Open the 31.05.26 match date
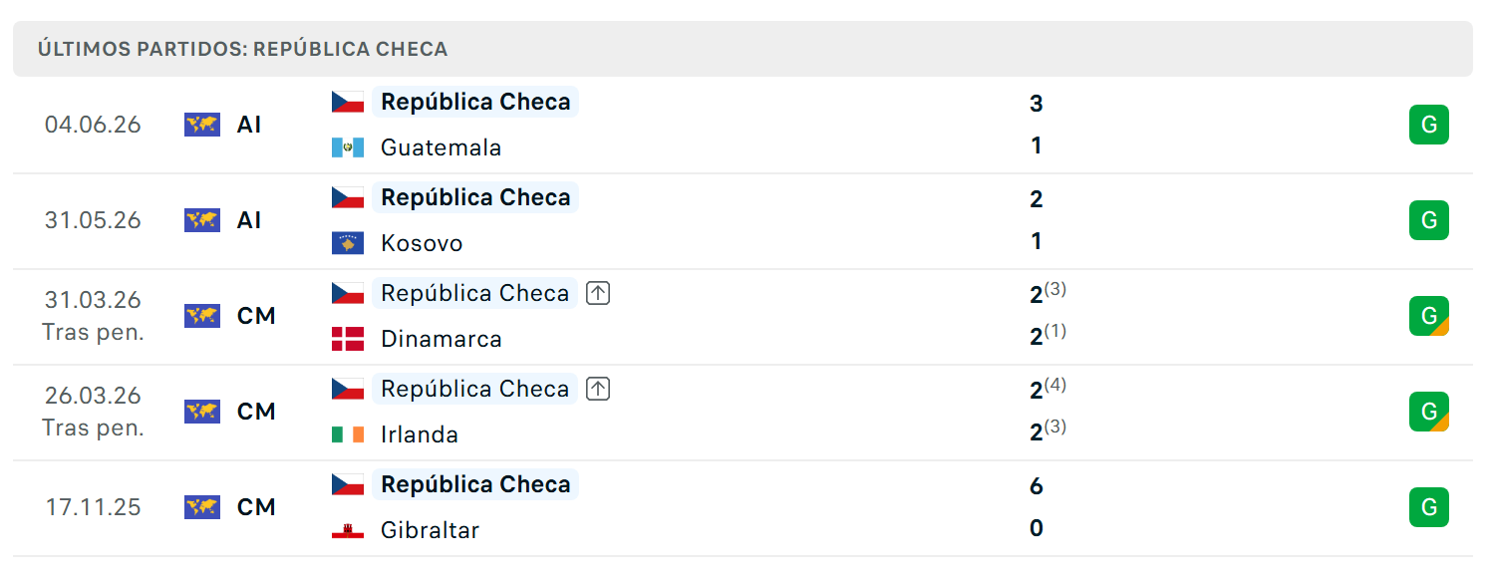The height and width of the screenshot is (573, 1491). [x=93, y=220]
